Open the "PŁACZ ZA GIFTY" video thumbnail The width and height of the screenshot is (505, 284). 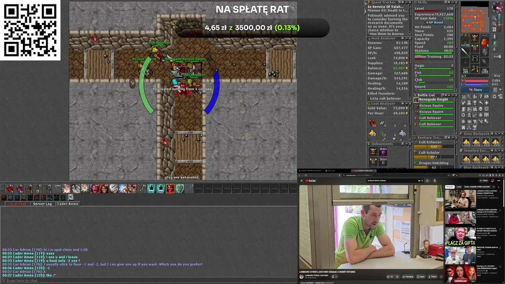tap(461, 236)
